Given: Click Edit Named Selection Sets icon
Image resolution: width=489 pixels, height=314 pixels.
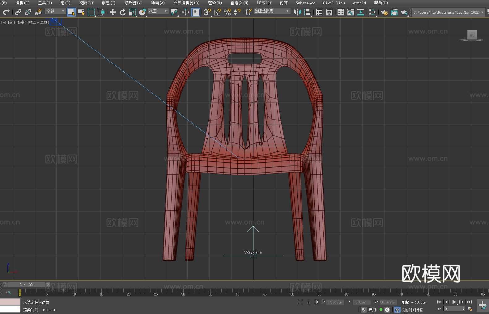Looking at the screenshot, I should 249,12.
